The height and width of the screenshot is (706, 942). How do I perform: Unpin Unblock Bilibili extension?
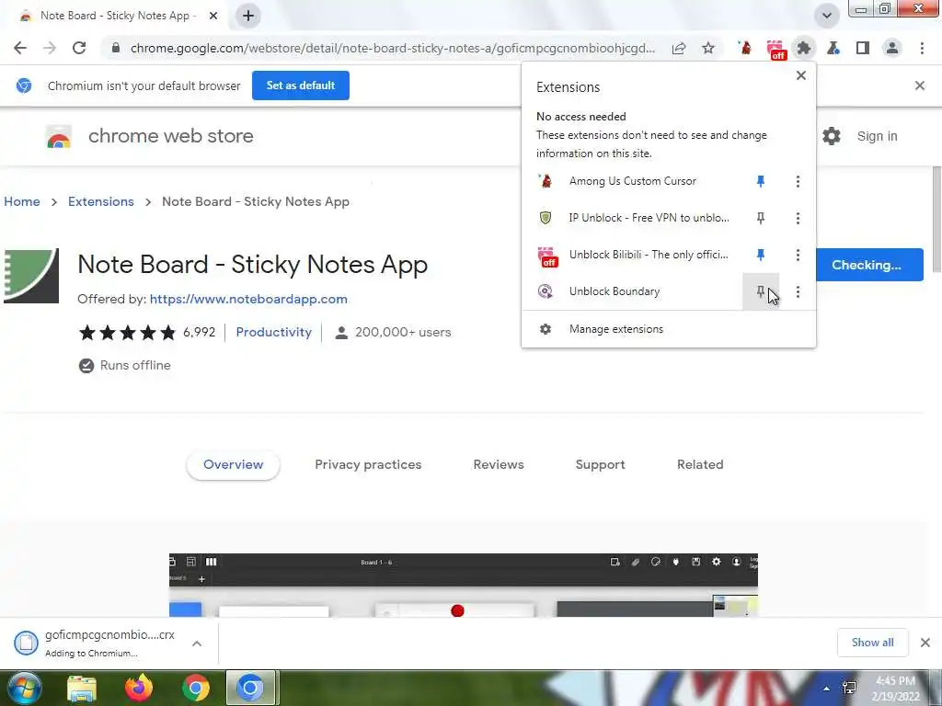761,255
